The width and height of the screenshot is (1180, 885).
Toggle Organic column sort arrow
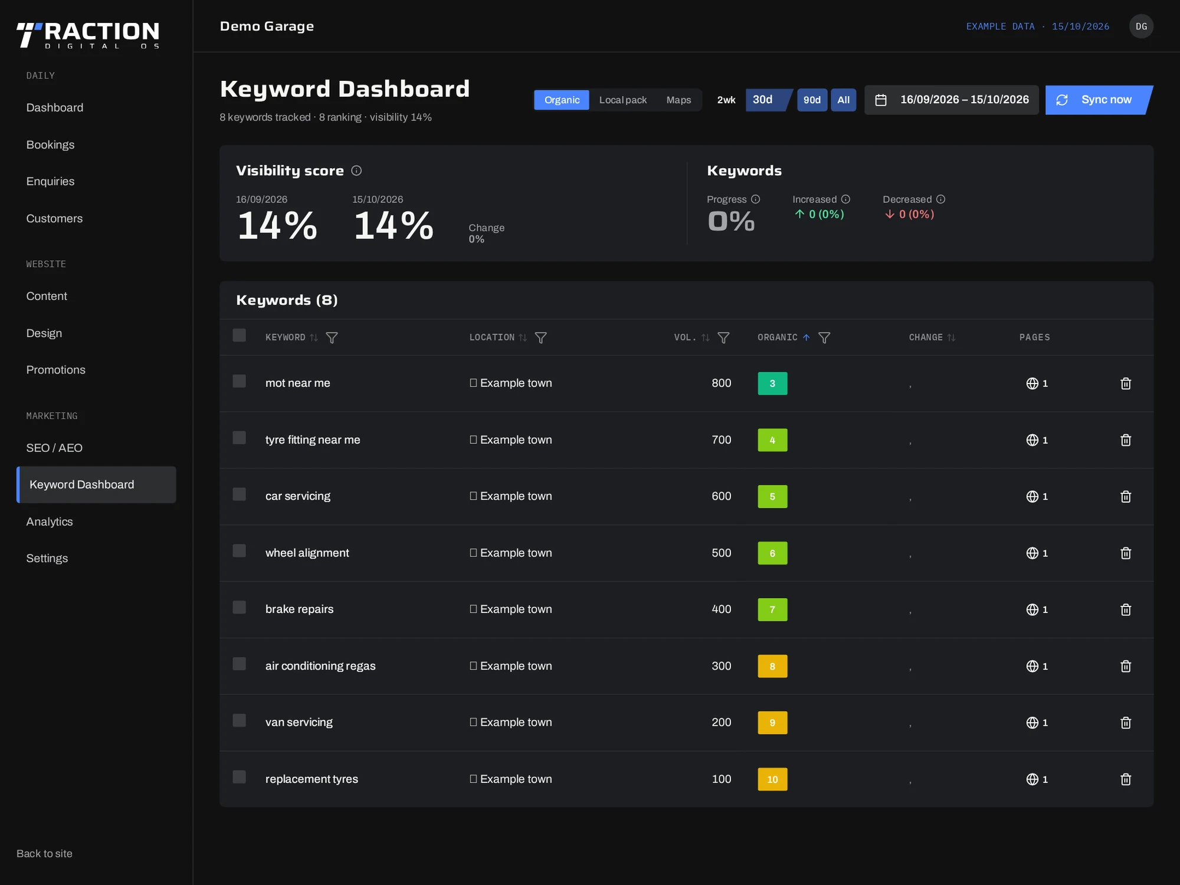pos(806,337)
